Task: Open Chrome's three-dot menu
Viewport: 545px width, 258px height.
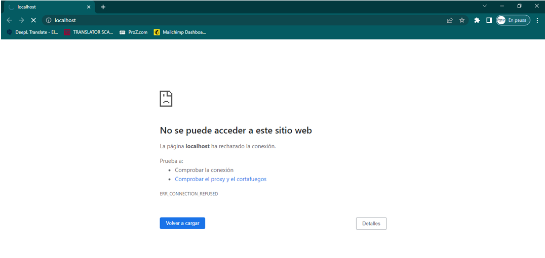Action: (x=537, y=20)
